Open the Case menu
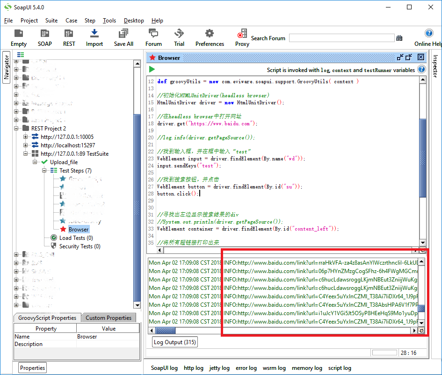442x375 pixels. pos(71,21)
